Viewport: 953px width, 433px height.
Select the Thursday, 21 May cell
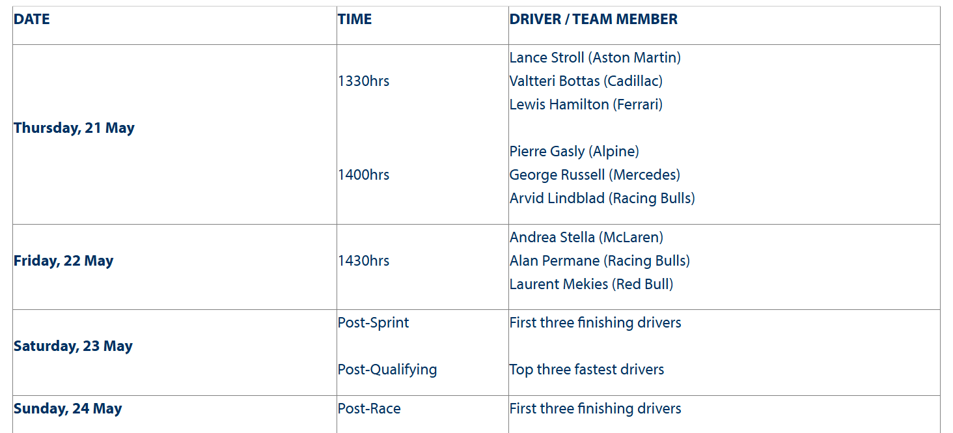coord(74,128)
